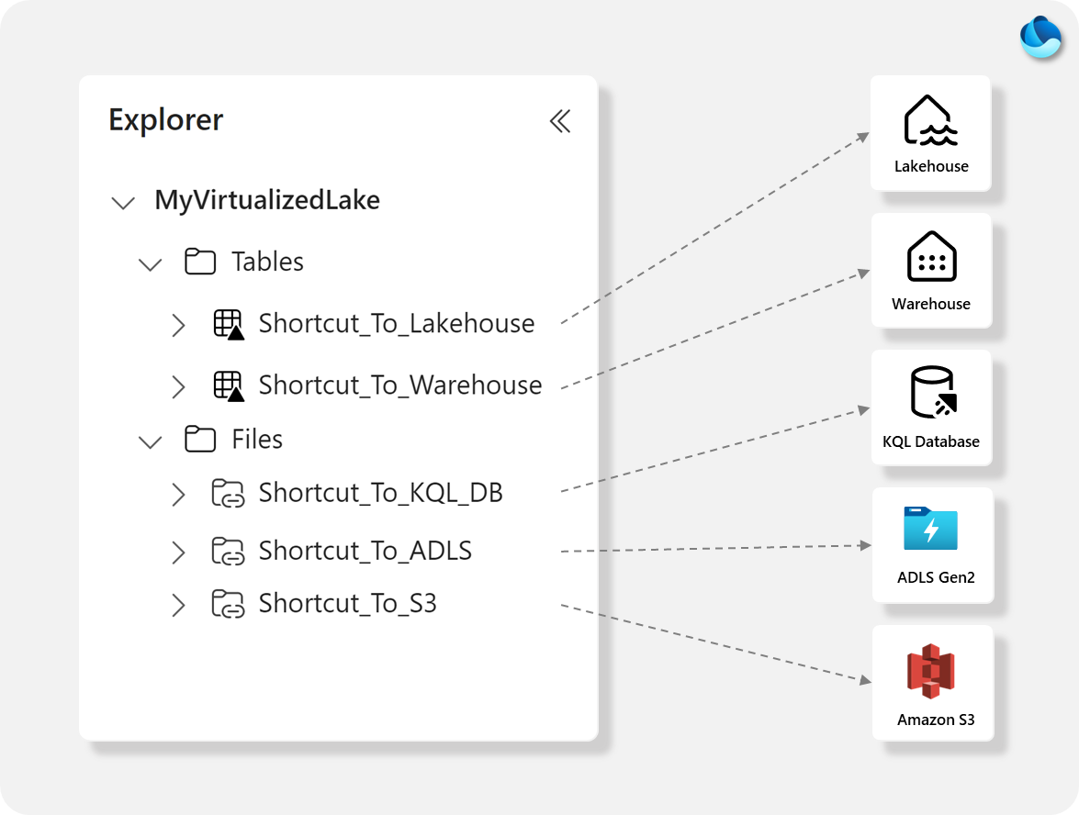Expand the Shortcut_To_S3 chevron
Screen dimensions: 1079x815
178,605
